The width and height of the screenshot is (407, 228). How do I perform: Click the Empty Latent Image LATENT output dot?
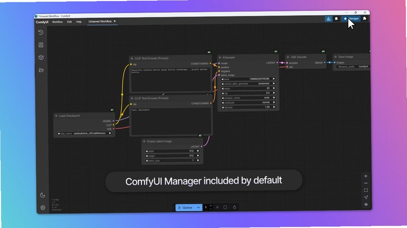point(201,147)
